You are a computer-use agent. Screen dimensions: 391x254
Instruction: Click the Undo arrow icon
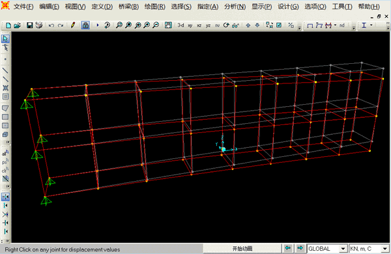(x=51, y=25)
